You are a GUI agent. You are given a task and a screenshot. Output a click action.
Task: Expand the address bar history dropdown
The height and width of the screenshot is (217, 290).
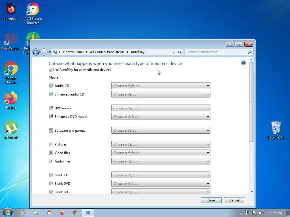click(x=173, y=52)
